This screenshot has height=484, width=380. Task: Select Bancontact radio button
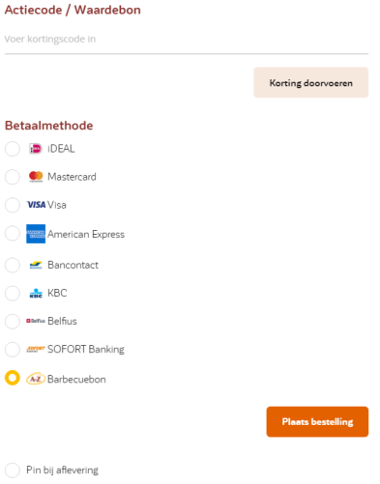[13, 265]
